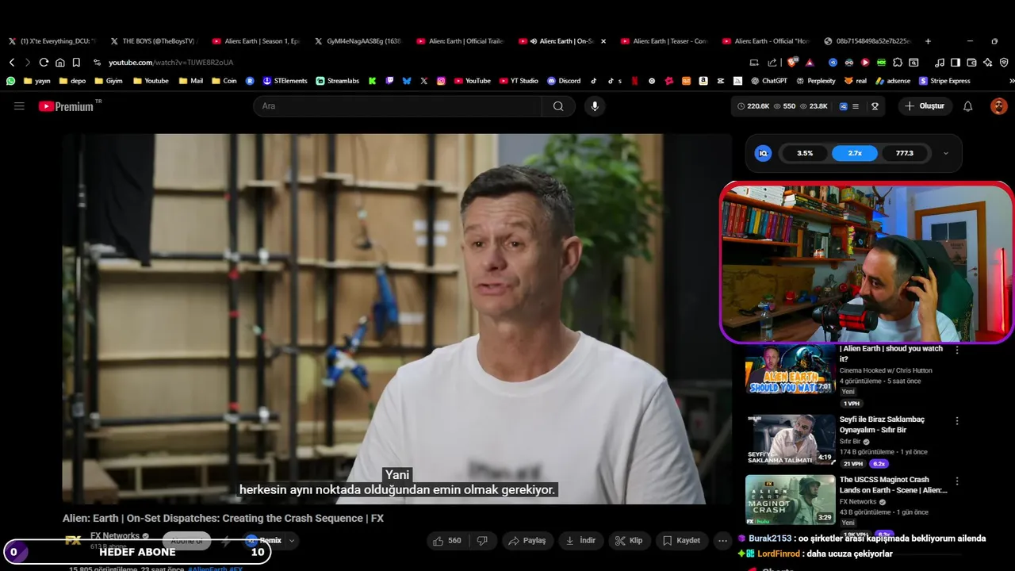This screenshot has height=571, width=1015.
Task: Open the browser extensions puzzle icon
Action: (898, 63)
